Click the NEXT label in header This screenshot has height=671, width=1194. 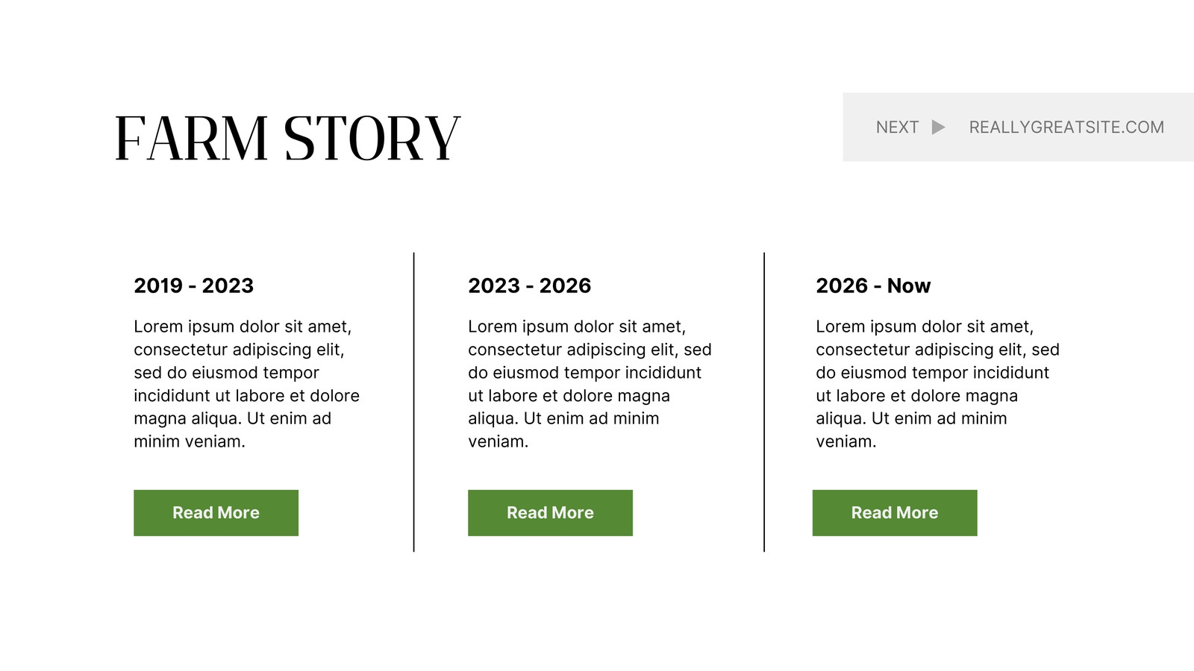pos(897,127)
